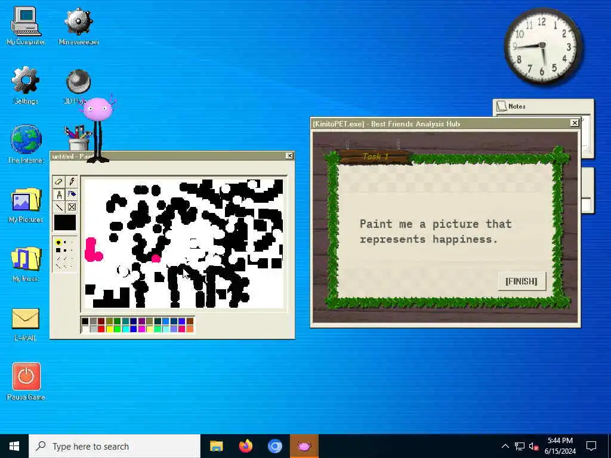Click the Notes window title bar
Image resolution: width=611 pixels, height=458 pixels.
[543, 106]
